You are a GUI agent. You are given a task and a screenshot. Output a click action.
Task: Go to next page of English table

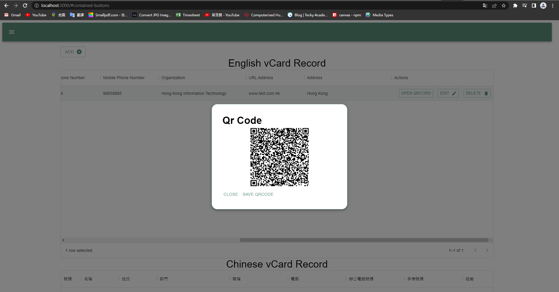tap(487, 250)
